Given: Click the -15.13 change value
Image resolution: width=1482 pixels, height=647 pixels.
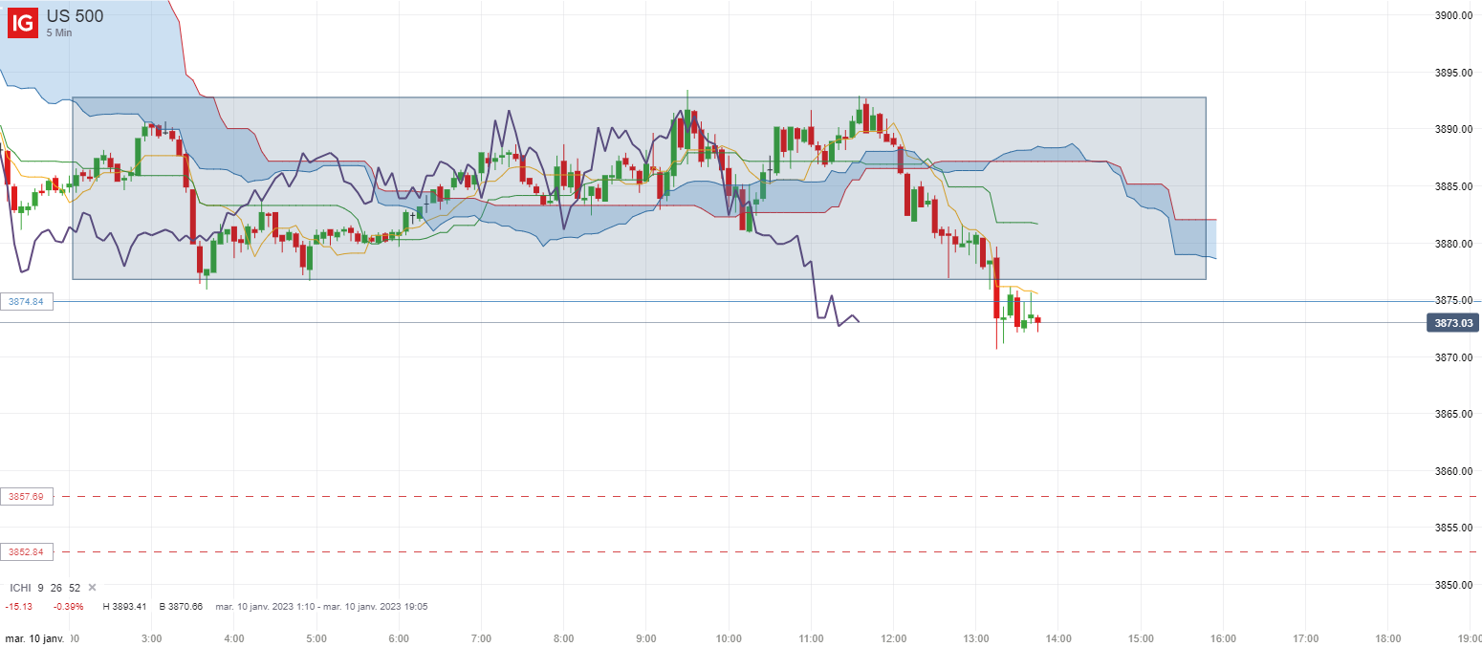Looking at the screenshot, I should click(18, 607).
